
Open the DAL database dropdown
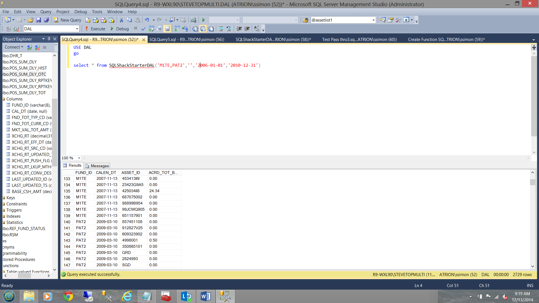(x=77, y=29)
